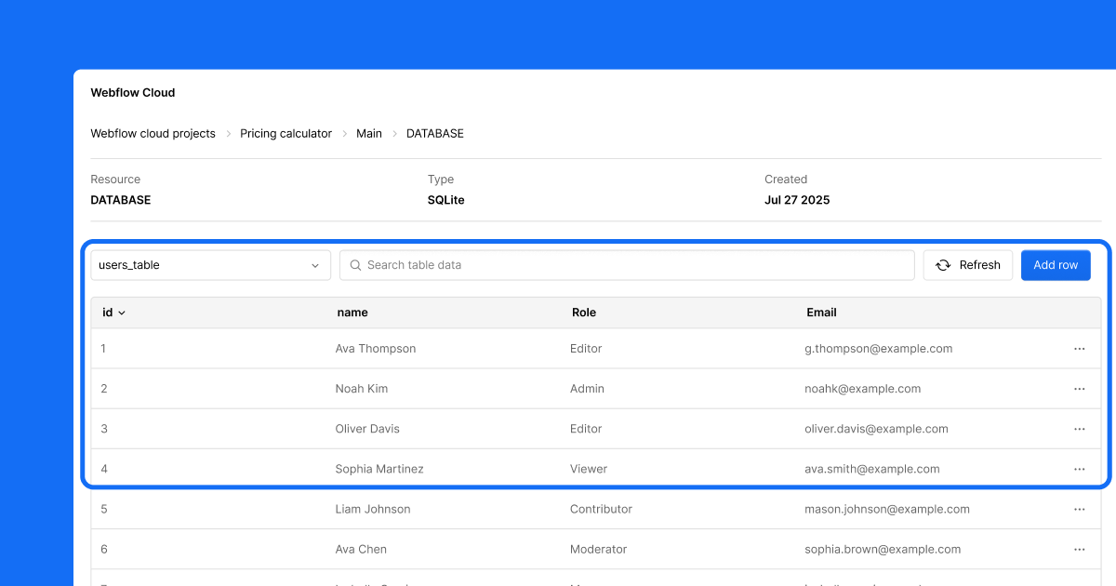Select Main in the breadcrumb trail
Image resolution: width=1116 pixels, height=586 pixels.
point(368,133)
